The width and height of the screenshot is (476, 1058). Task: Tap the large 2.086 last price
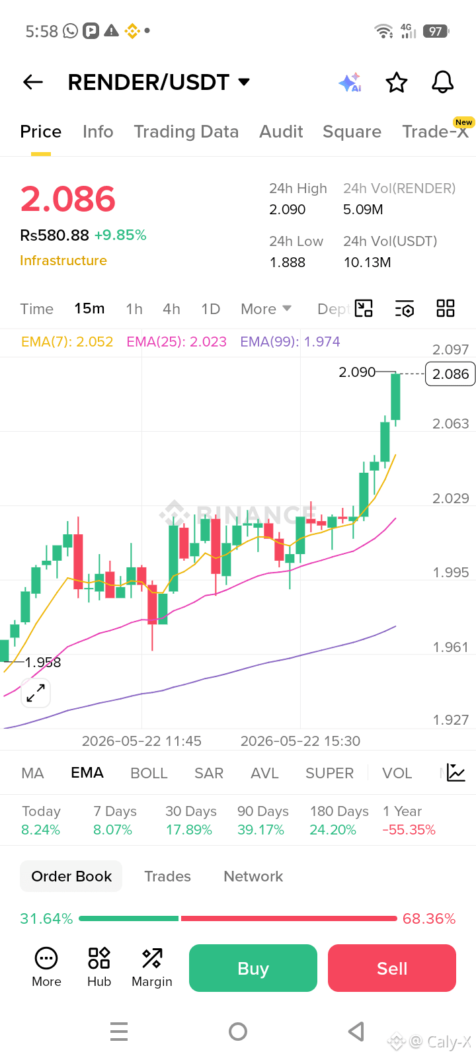point(68,199)
